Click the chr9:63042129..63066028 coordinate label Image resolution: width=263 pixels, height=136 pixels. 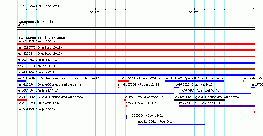click(38, 6)
